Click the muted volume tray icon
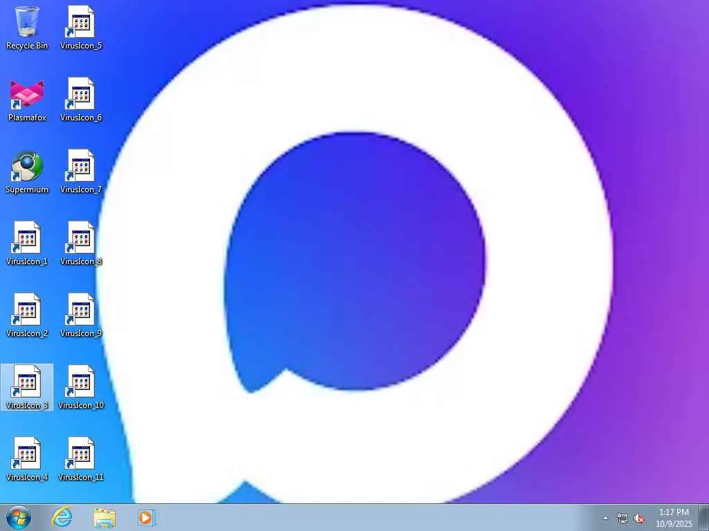 639,519
